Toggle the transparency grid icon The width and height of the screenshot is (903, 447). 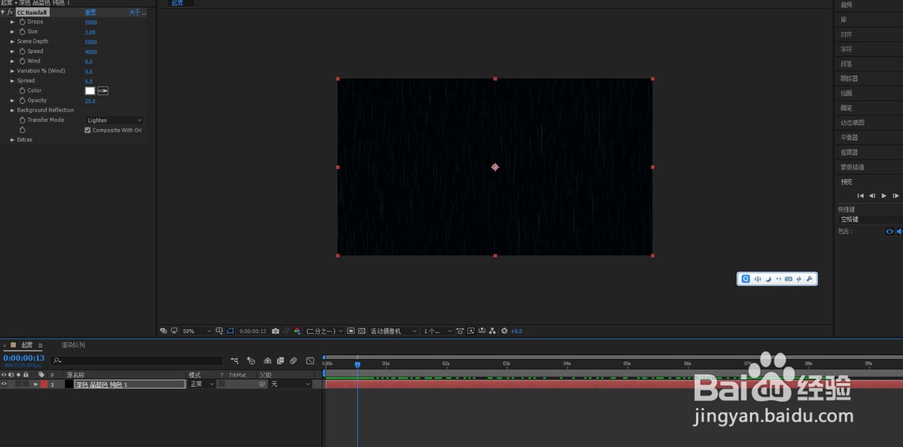click(x=362, y=331)
